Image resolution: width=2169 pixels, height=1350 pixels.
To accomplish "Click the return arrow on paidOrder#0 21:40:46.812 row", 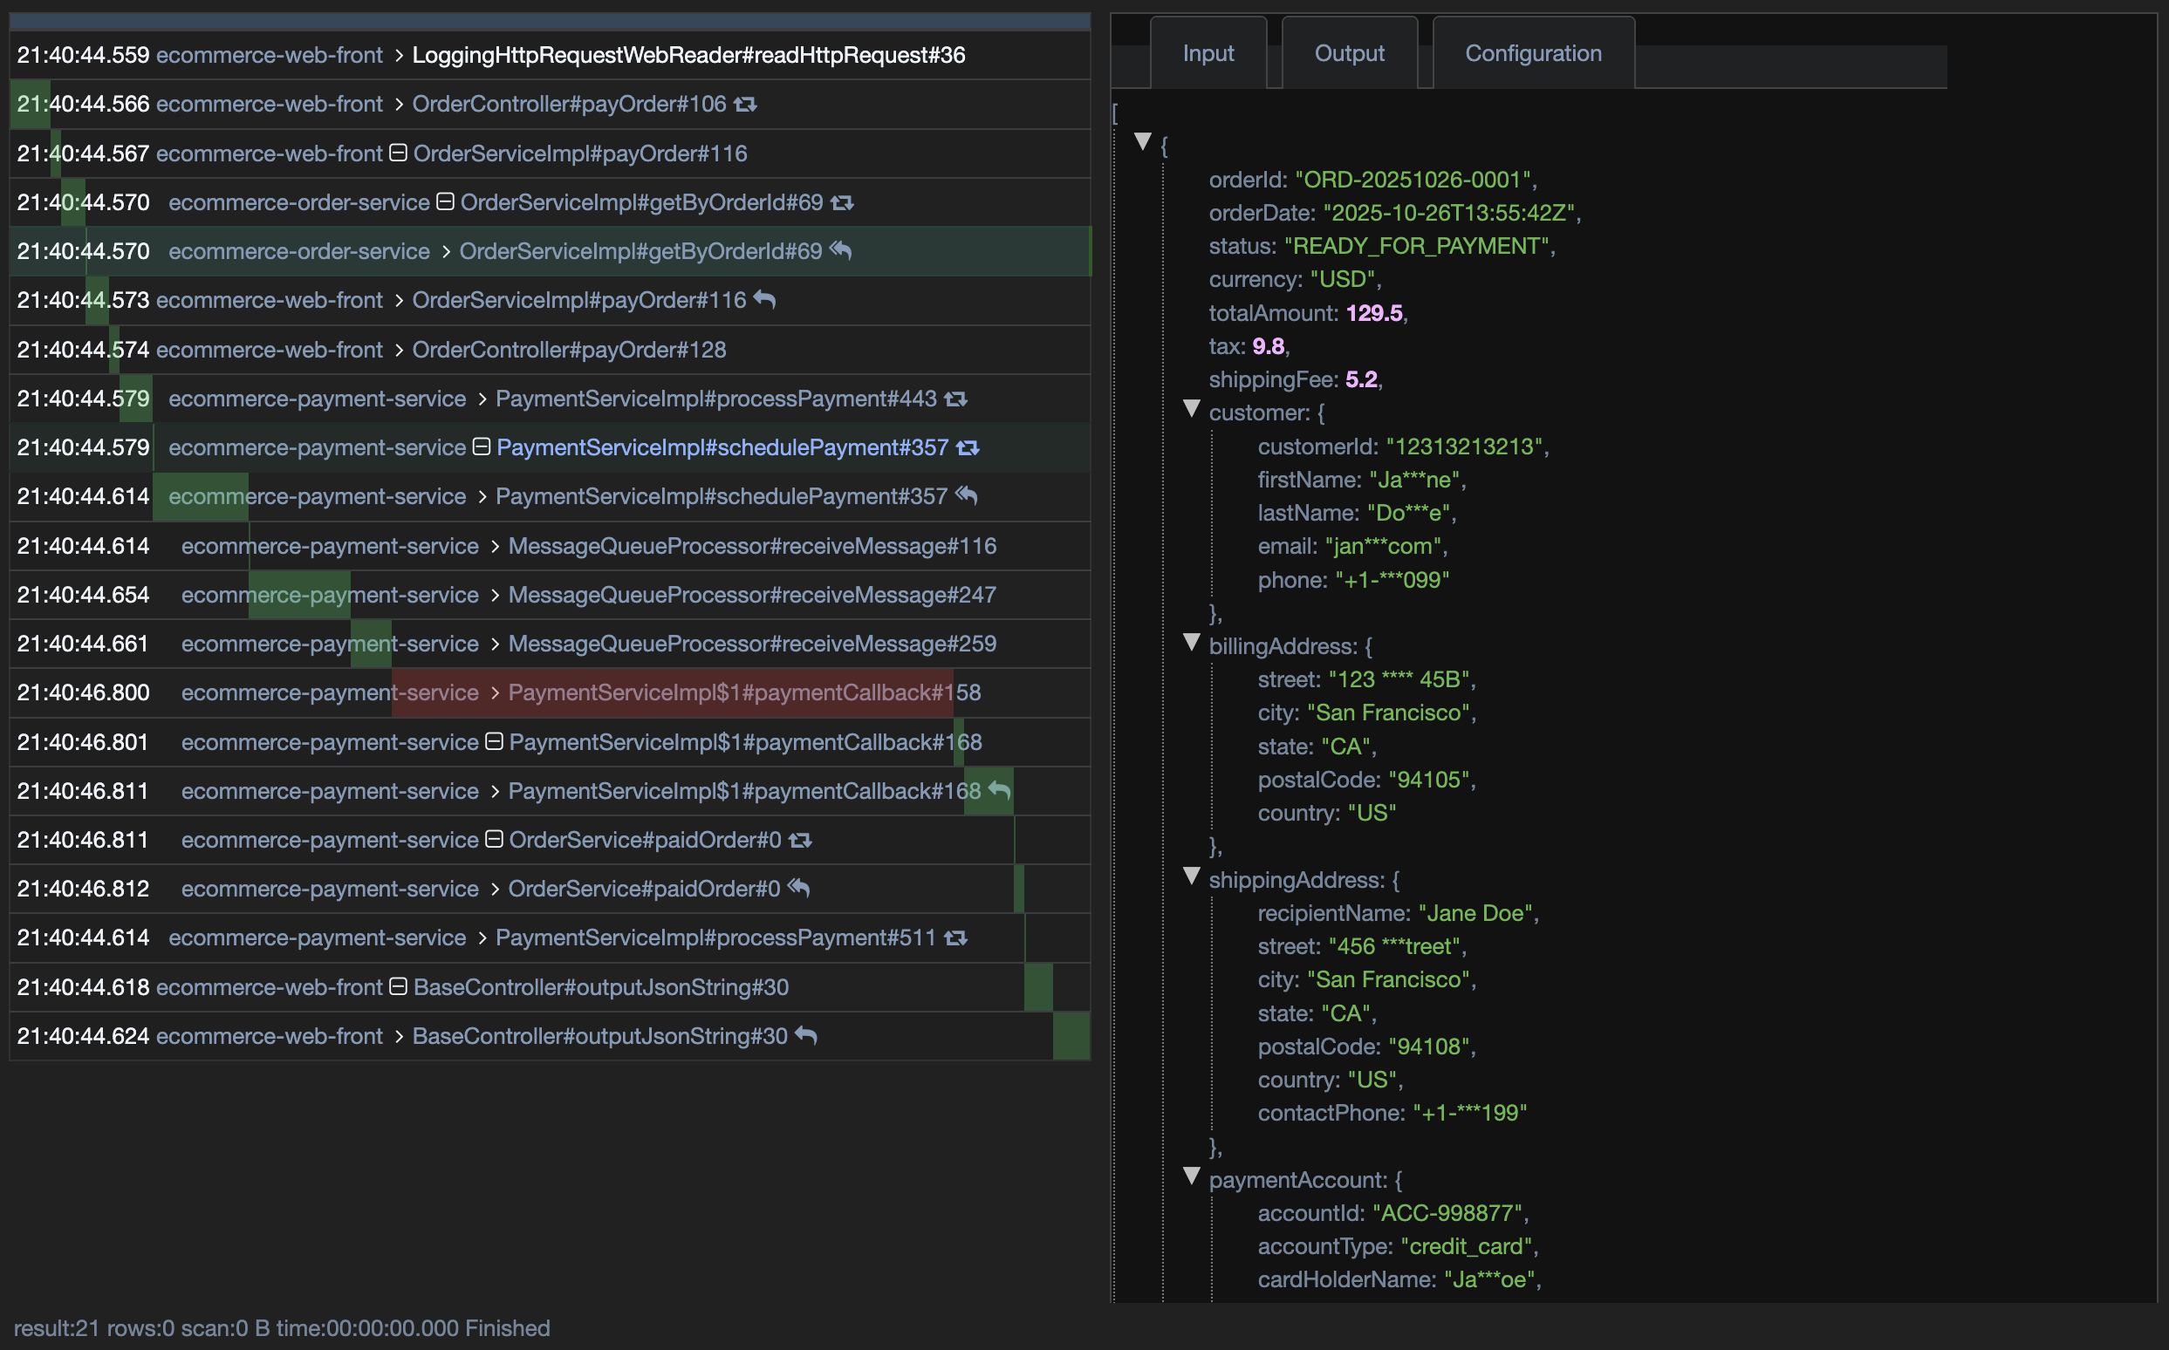I will pyautogui.click(x=798, y=889).
